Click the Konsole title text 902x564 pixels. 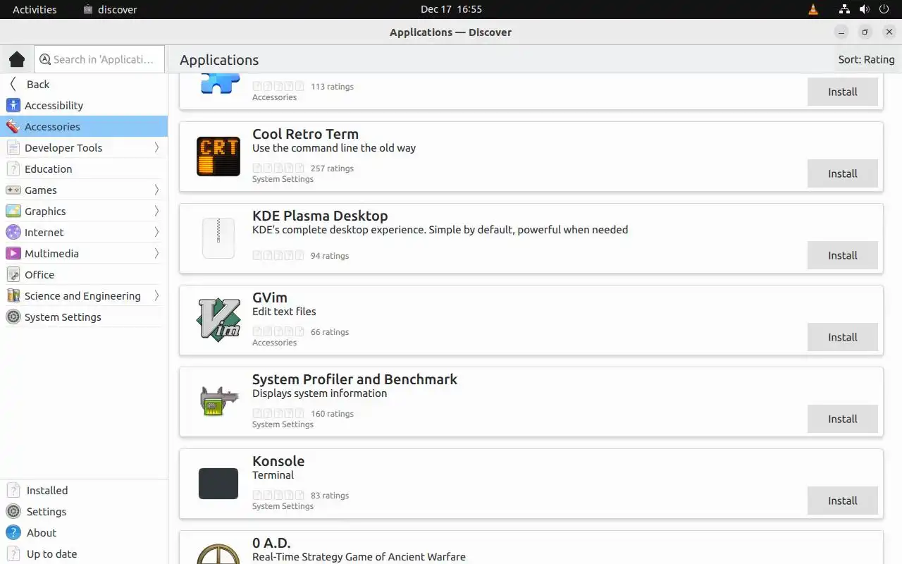(278, 461)
